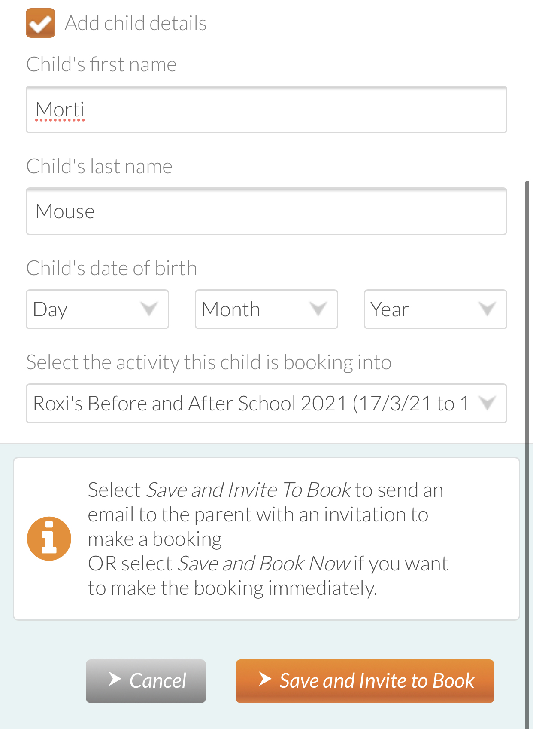Click the arrow icon on Cancel button

[115, 679]
